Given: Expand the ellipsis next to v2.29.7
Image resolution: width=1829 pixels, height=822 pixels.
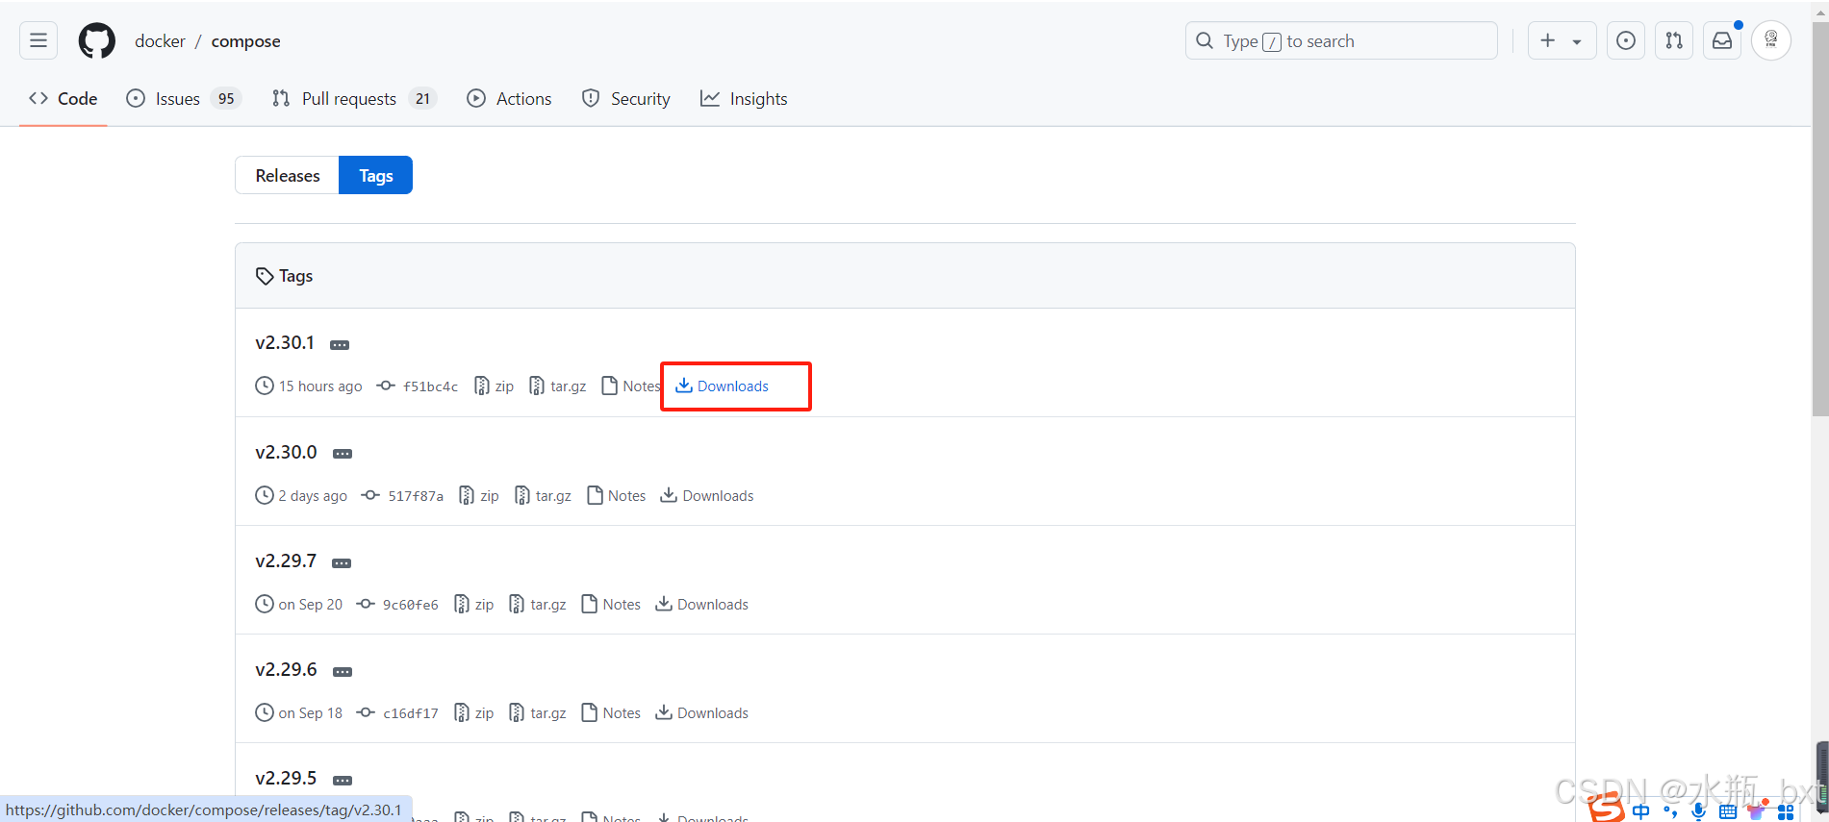Looking at the screenshot, I should point(342,563).
